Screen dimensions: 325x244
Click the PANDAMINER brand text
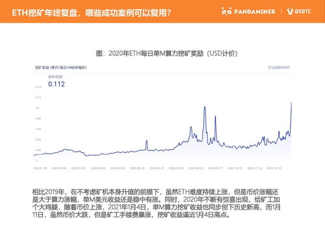click(255, 12)
